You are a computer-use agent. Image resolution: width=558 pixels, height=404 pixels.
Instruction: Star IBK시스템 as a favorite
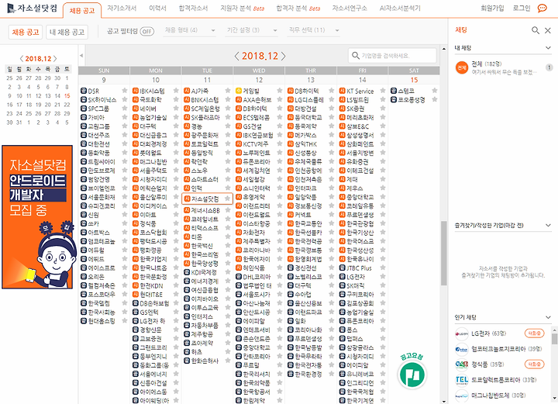click(176, 91)
